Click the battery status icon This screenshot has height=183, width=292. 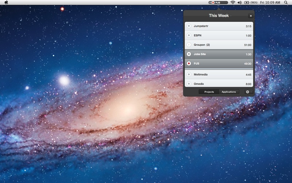click(x=247, y=3)
